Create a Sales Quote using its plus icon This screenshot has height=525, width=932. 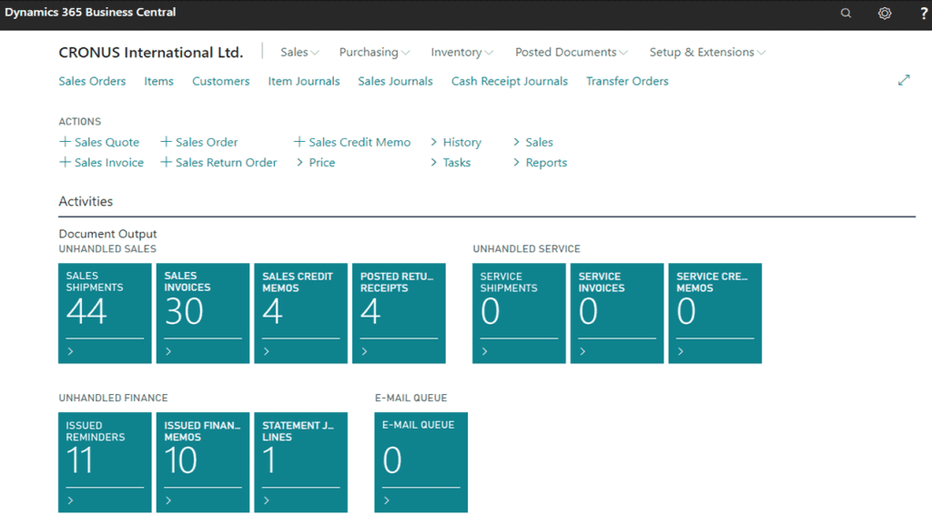(66, 142)
